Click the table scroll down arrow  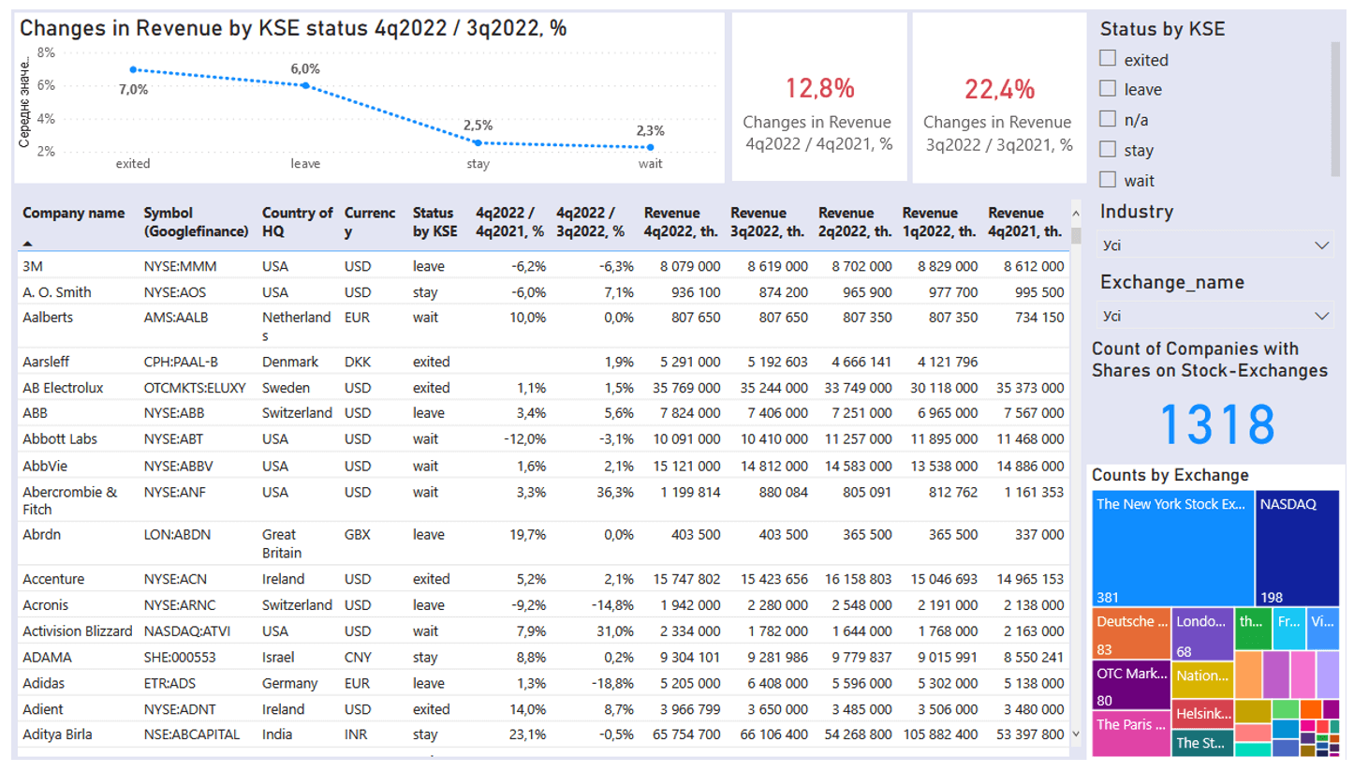1075,734
